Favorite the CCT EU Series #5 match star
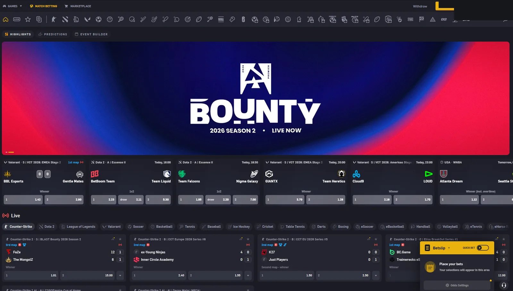Screen dimensions: 513x291 coord(376,239)
